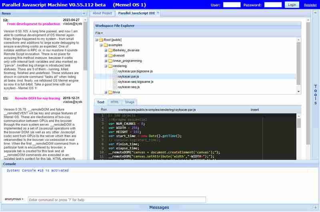Select the divesort folder icon
The height and width of the screenshot is (212, 320).
click(110, 56)
